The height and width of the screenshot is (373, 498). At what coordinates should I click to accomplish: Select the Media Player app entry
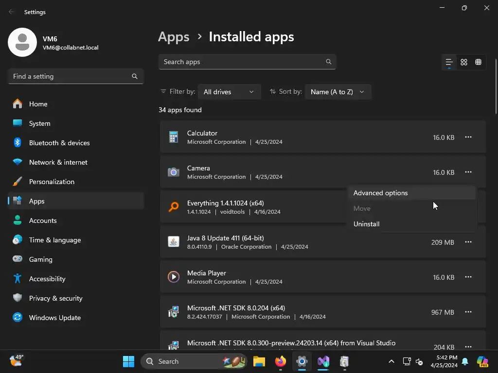(323, 277)
